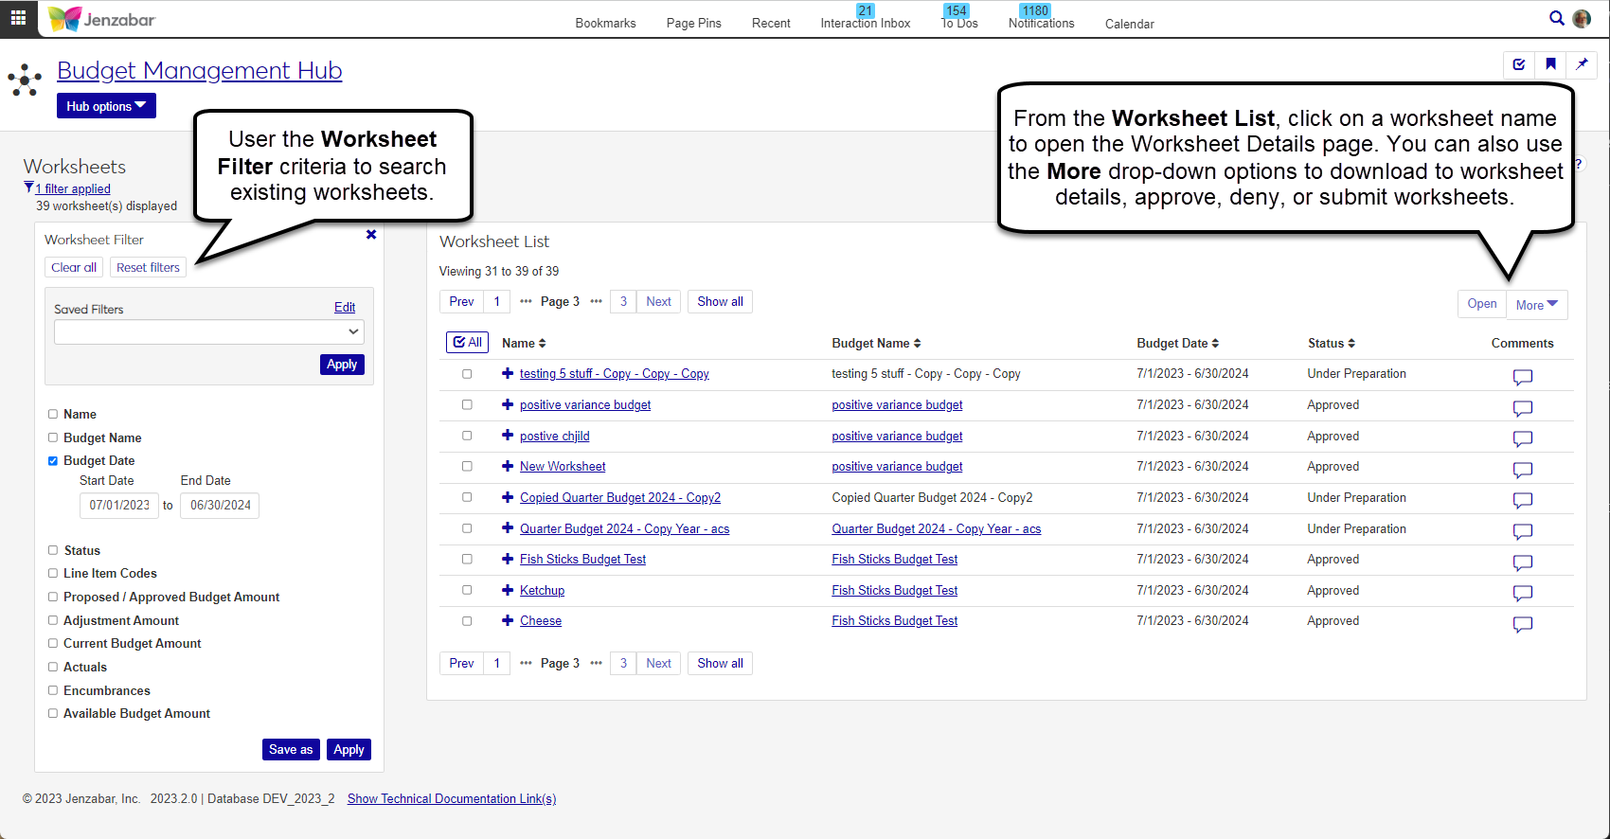1610x839 pixels.
Task: Uncheck the Budget Date filter checkbox
Action: (x=53, y=461)
